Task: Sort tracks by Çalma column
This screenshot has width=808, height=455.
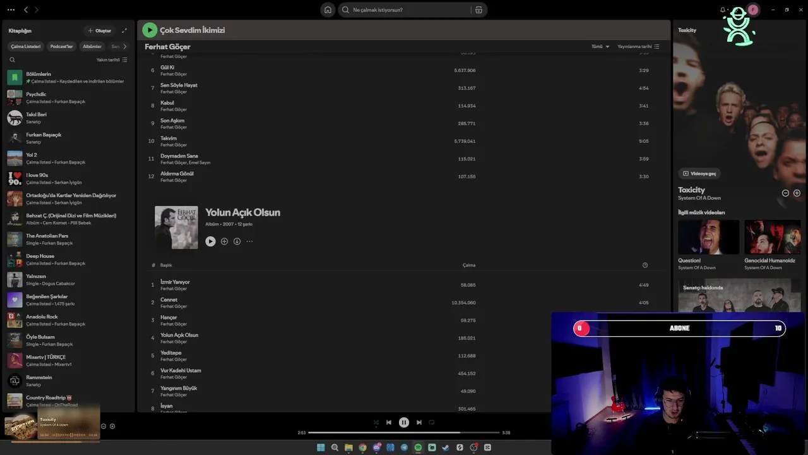Action: point(469,265)
